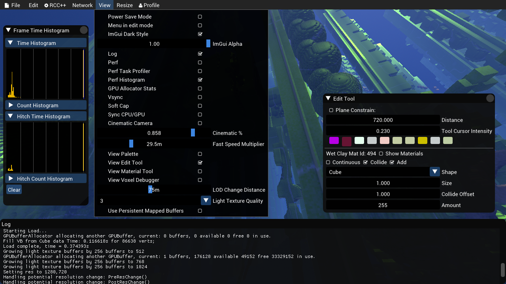
Task: Select the bright purple material swatch
Action: 334,140
